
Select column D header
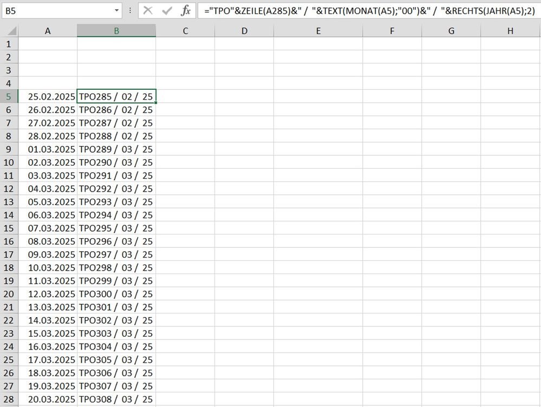point(244,31)
